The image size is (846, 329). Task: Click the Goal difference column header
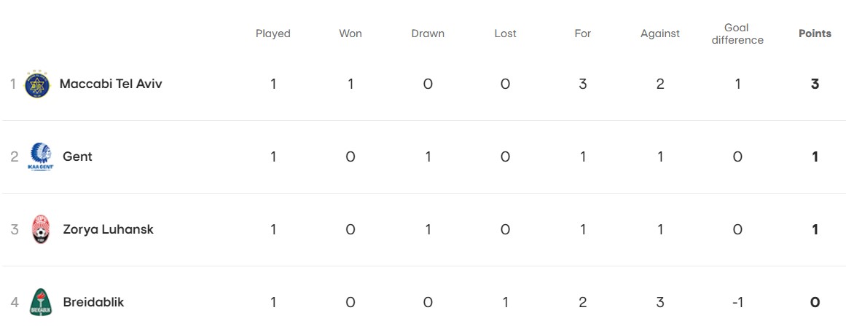737,33
